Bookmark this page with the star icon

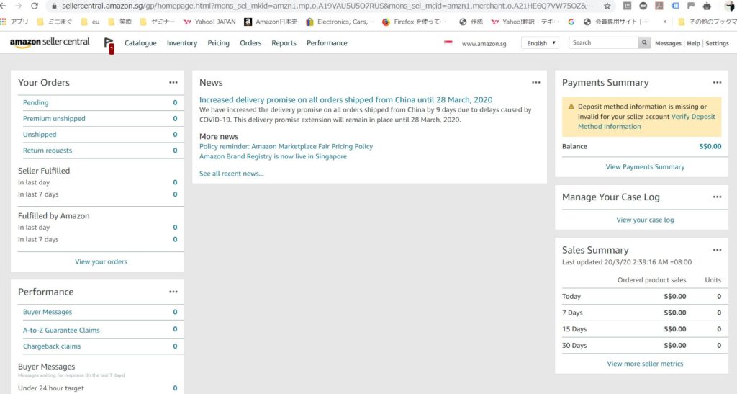click(x=607, y=6)
